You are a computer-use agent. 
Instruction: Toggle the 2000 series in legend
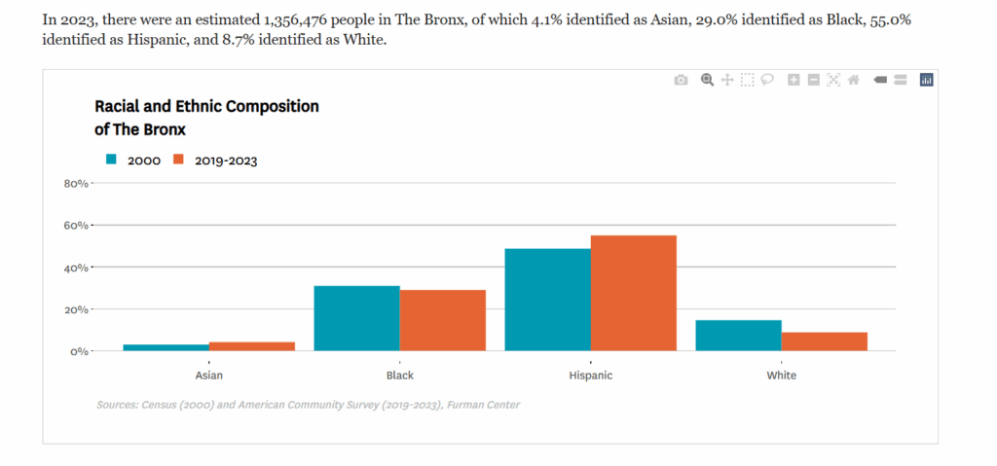(x=143, y=161)
